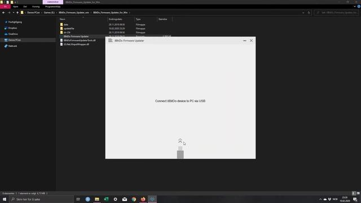Go up one folder level in Explorer
The width and height of the screenshot is (361, 203).
[x=17, y=12]
